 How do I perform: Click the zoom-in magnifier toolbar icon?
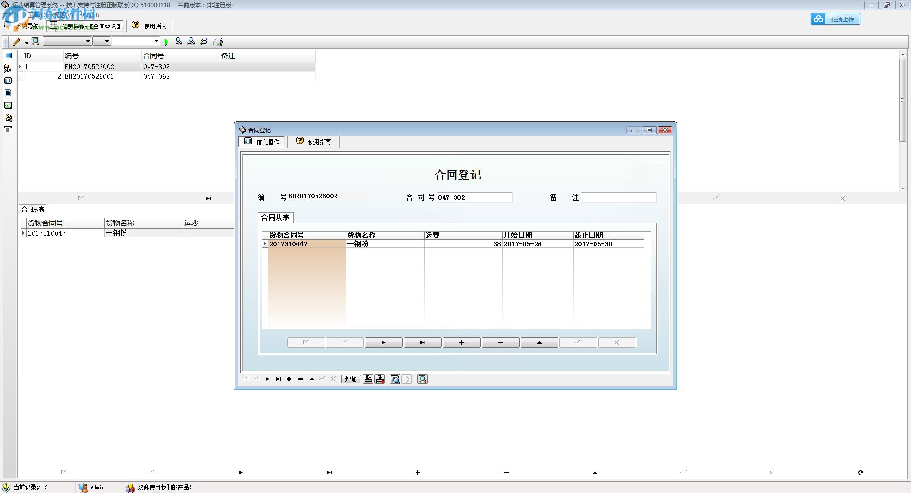[179, 42]
